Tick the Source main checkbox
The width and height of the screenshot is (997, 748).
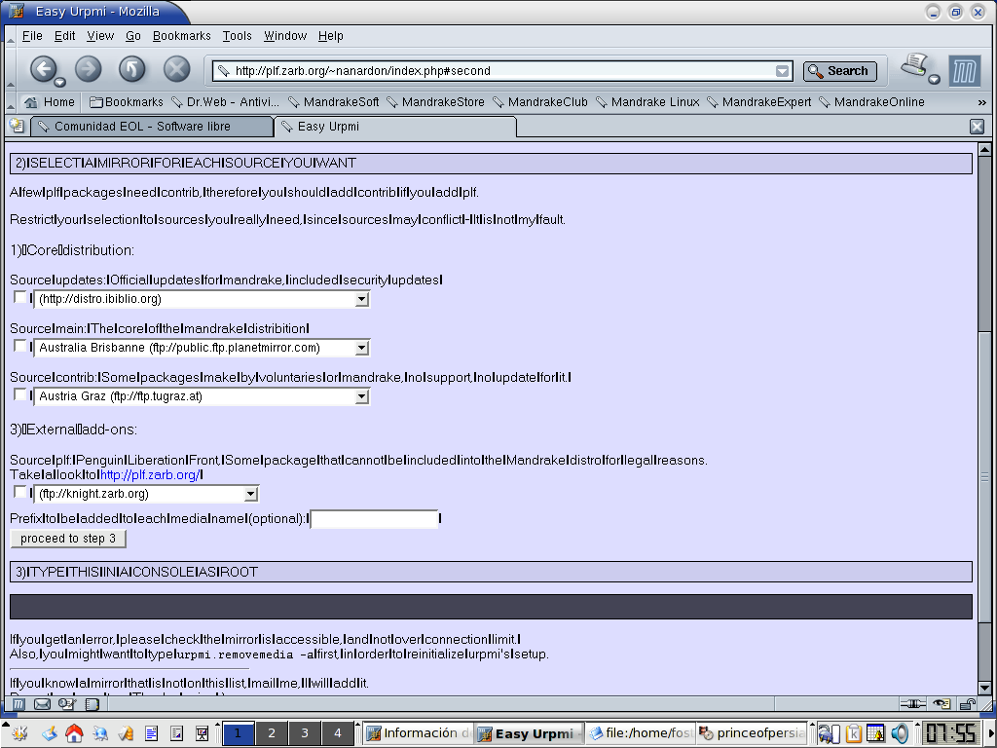(19, 346)
